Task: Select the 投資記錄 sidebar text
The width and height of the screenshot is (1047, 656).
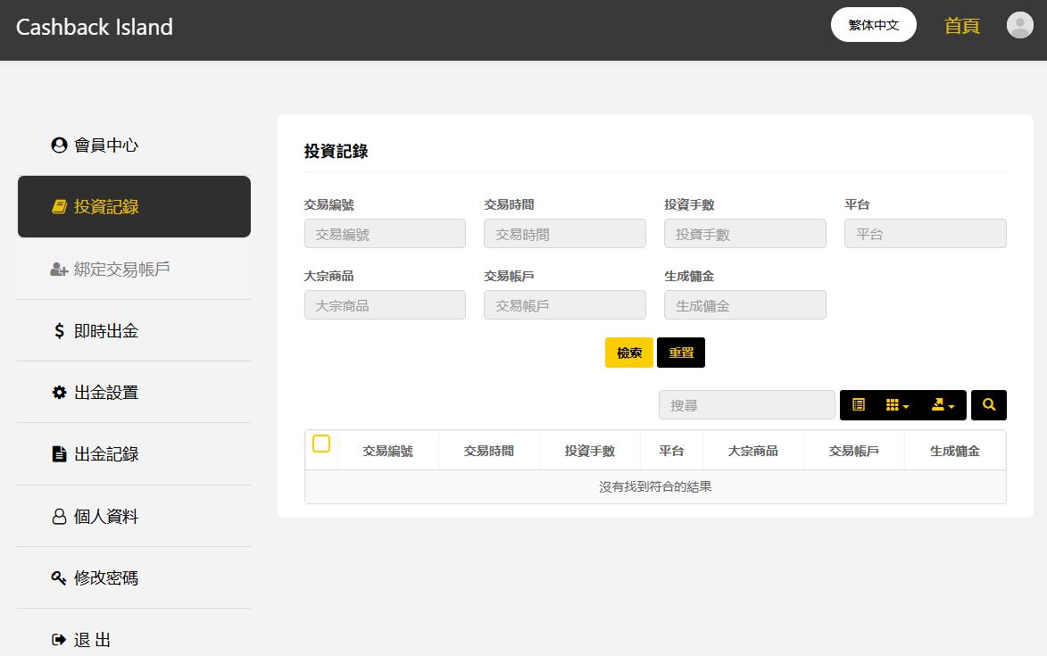Action: (x=106, y=207)
